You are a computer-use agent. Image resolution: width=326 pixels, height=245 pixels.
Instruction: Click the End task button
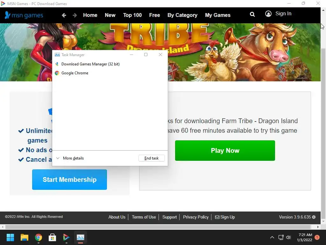[152, 158]
